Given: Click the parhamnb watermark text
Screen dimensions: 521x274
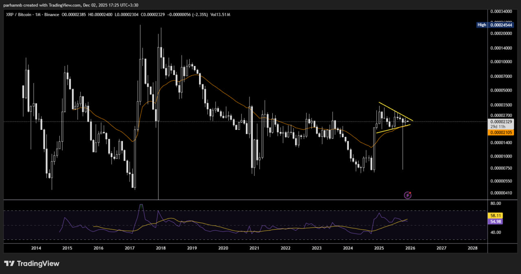Looking at the screenshot, I should [x=13, y=5].
